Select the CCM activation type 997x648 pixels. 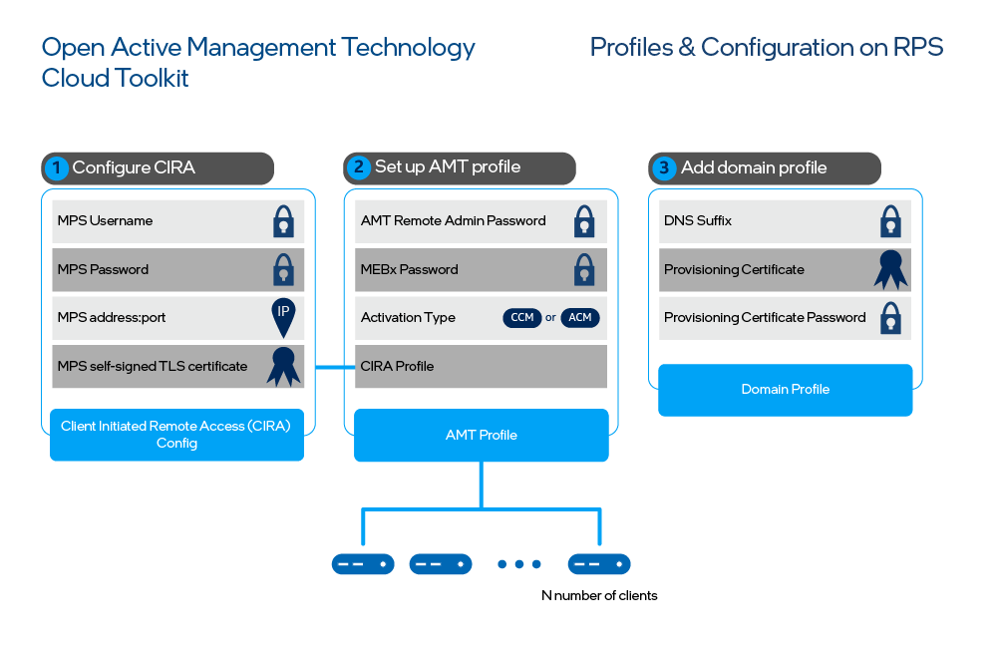(x=521, y=317)
